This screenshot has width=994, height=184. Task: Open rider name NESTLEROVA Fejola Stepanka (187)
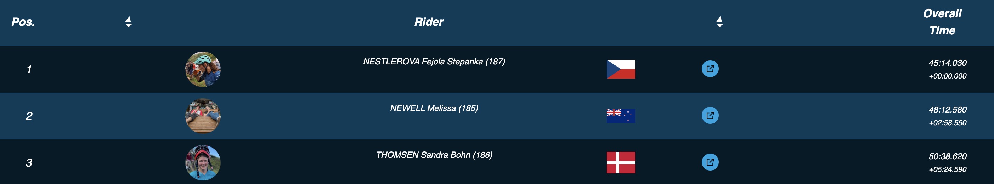(x=434, y=62)
